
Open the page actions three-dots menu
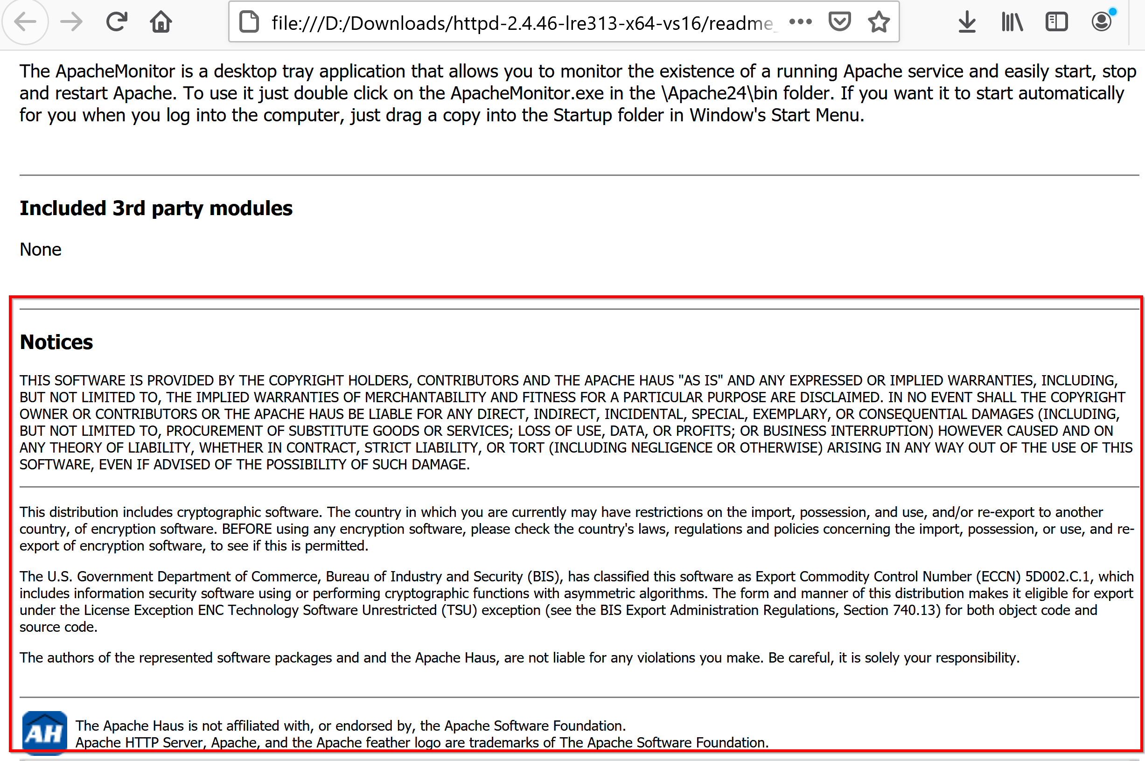tap(800, 21)
